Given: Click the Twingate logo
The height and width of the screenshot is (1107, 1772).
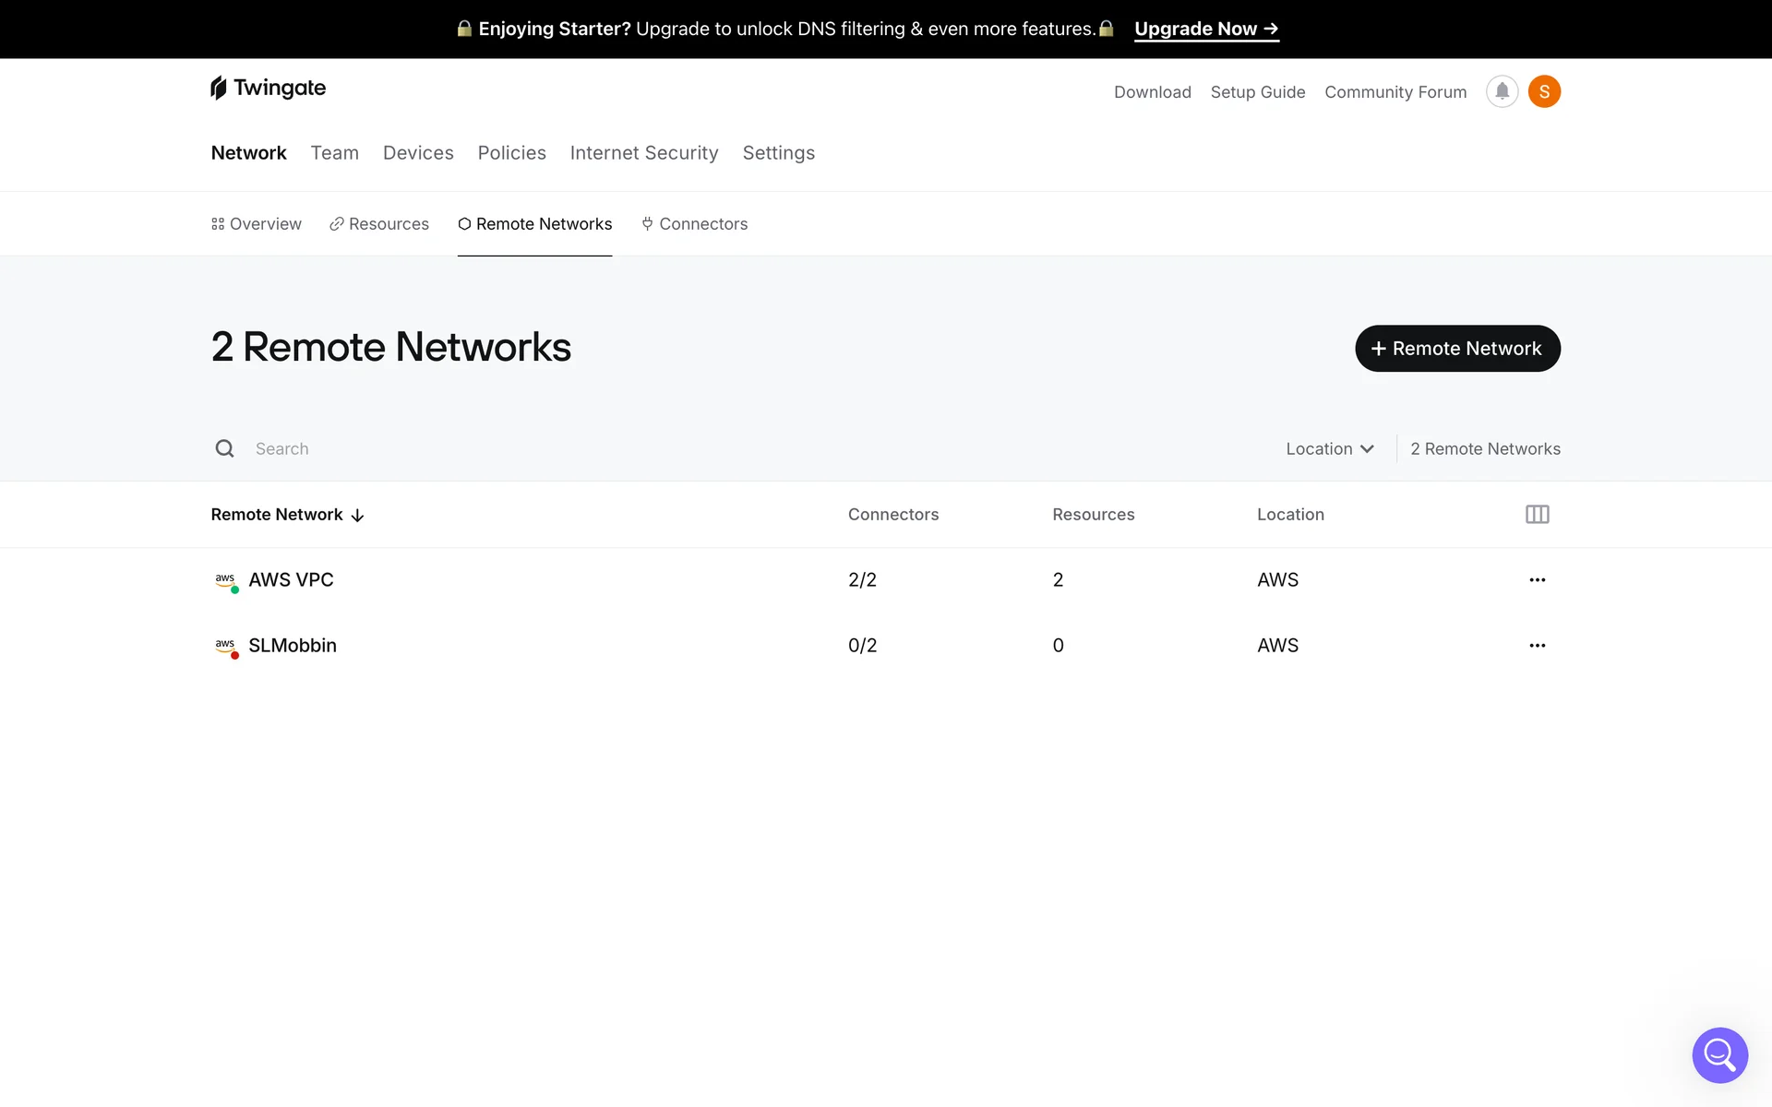Looking at the screenshot, I should [268, 89].
